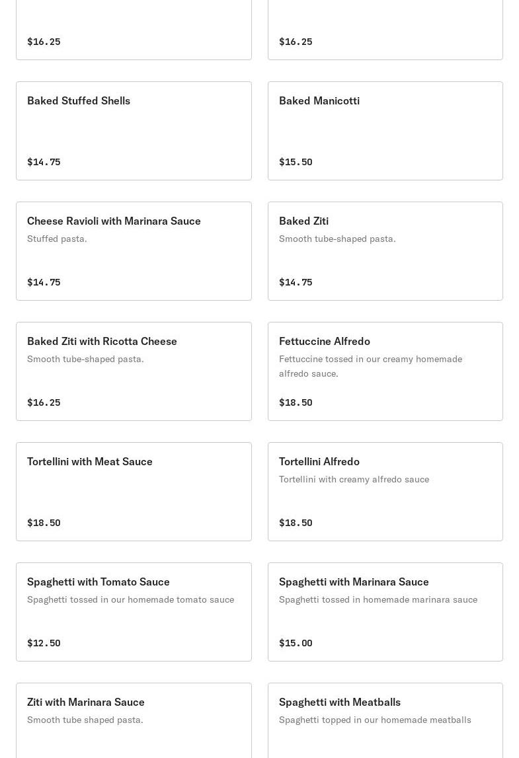Choose Baked Ziti with Ricotta Cheese
This screenshot has height=758, width=519.
tap(102, 342)
